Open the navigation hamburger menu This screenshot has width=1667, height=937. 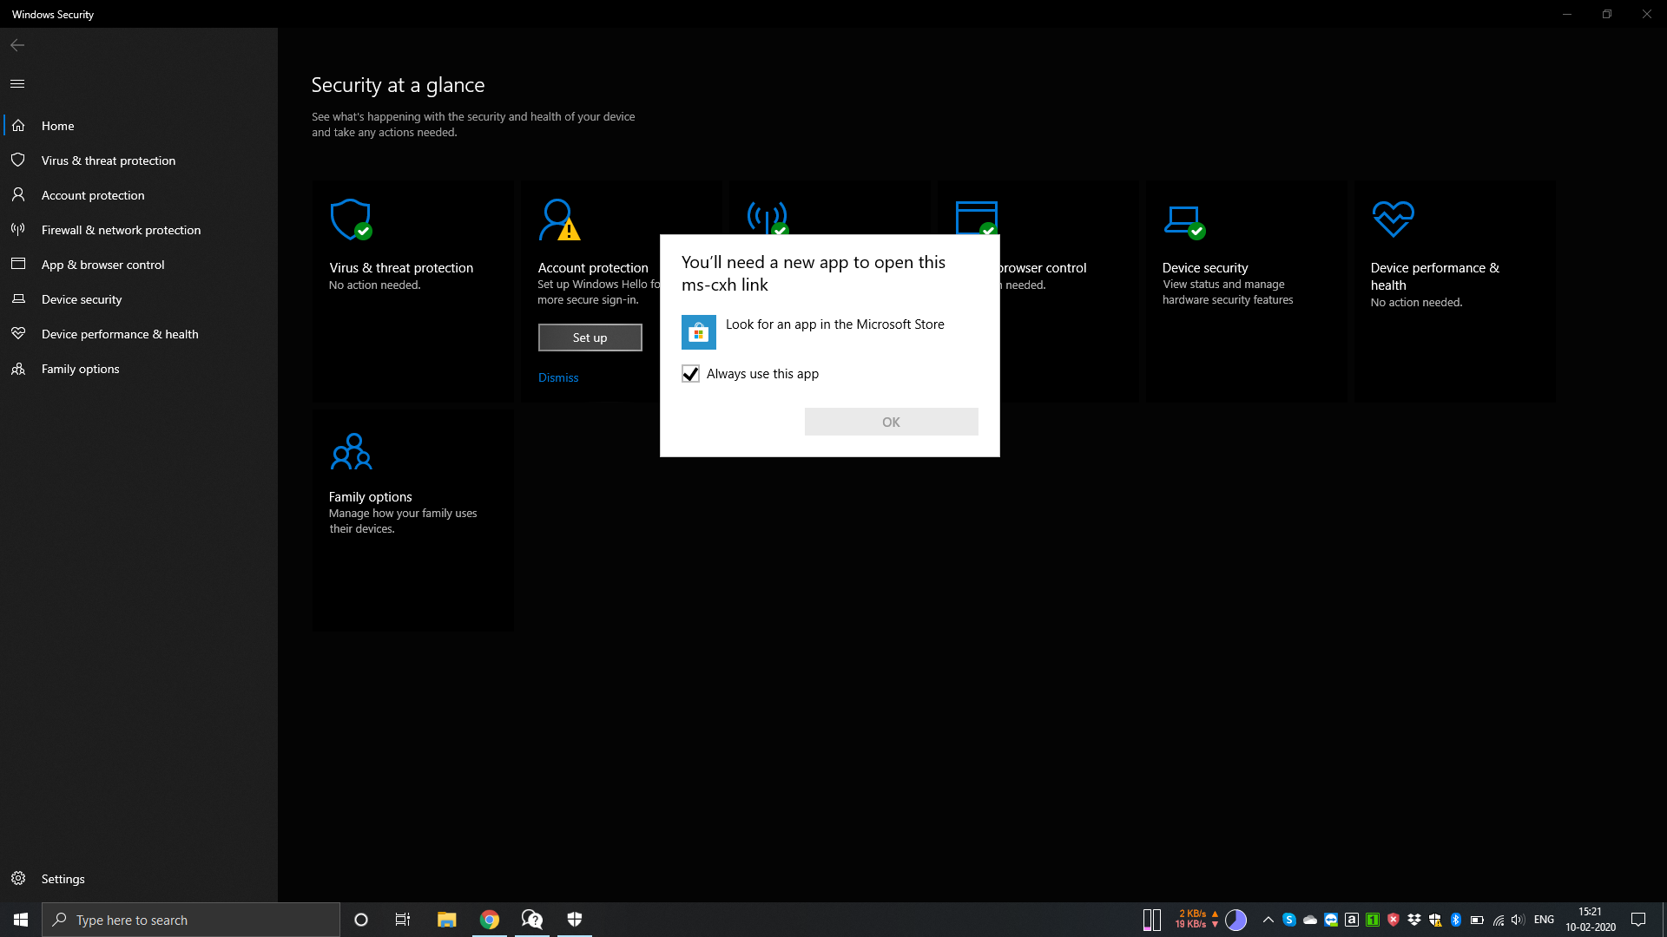[x=17, y=83]
